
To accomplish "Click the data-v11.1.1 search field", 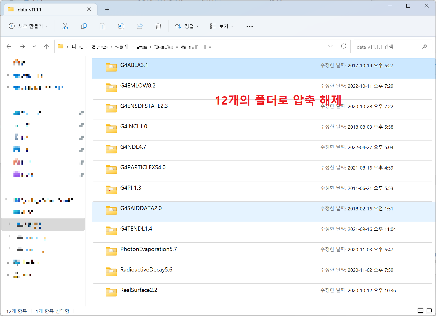I will [388, 47].
